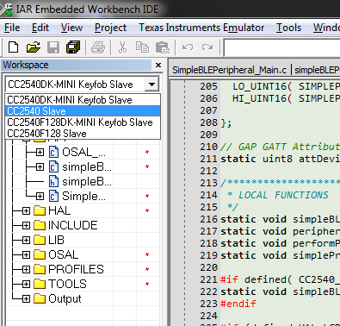The height and width of the screenshot is (326, 340).
Task: Open the Tools menu
Action: click(x=288, y=28)
